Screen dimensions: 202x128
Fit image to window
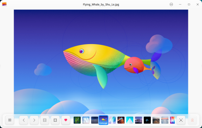(55, 120)
